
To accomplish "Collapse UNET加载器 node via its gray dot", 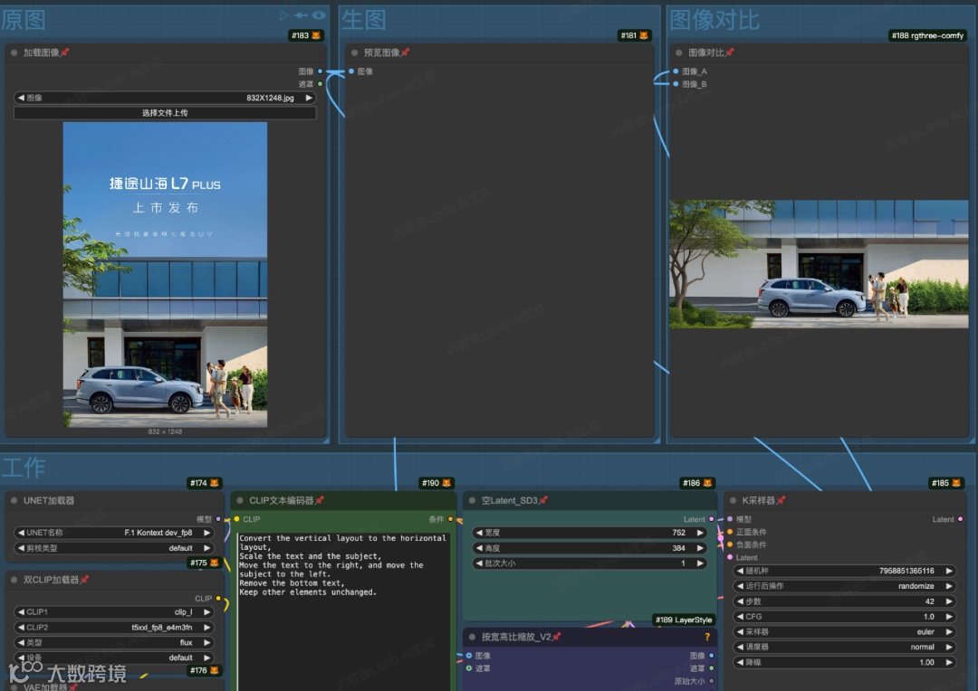I will coord(14,500).
